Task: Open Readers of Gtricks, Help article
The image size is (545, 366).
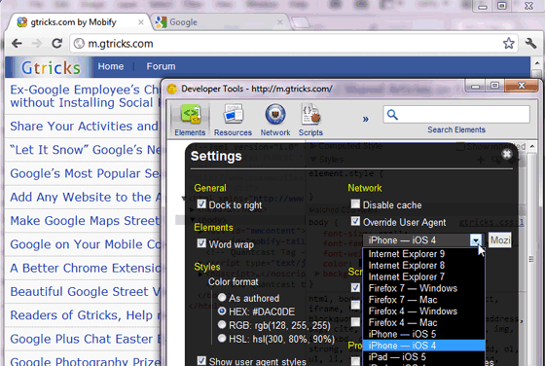Action: pyautogui.click(x=85, y=315)
